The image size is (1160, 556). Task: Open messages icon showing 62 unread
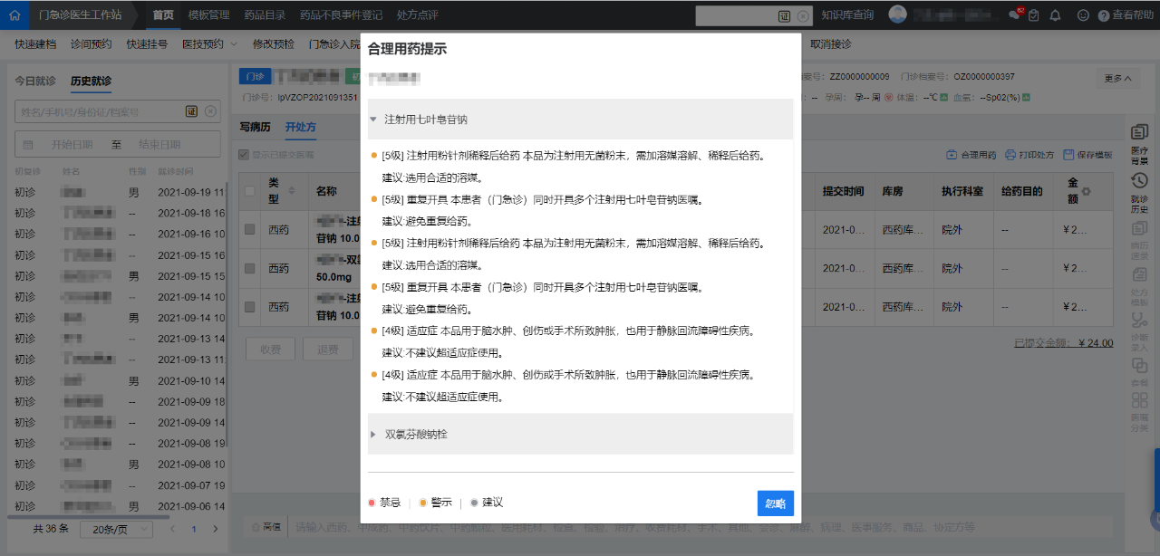pyautogui.click(x=1016, y=14)
